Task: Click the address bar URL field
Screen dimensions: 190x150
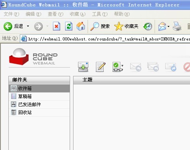Action: point(105,39)
